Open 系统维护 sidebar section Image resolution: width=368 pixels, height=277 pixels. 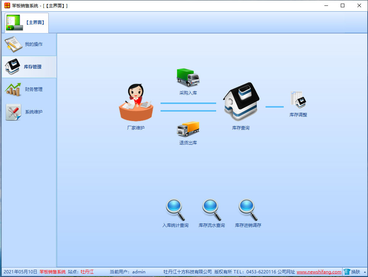pos(29,112)
